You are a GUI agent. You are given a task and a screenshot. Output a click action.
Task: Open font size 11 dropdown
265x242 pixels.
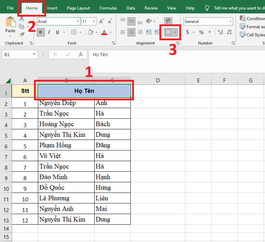94,21
